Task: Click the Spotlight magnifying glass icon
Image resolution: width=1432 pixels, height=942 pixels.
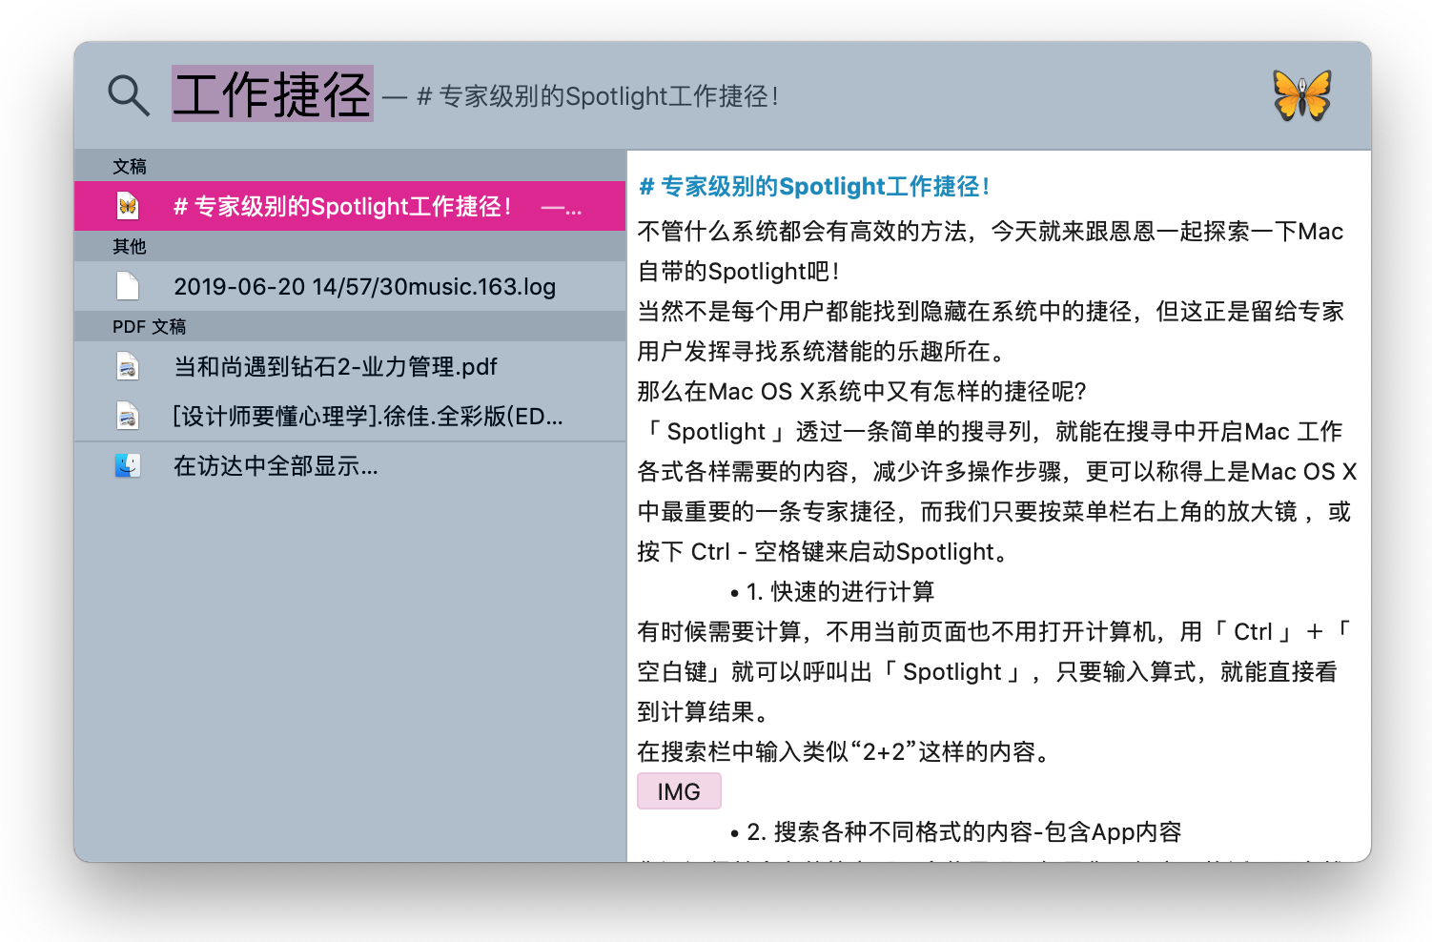Action: pyautogui.click(x=129, y=95)
